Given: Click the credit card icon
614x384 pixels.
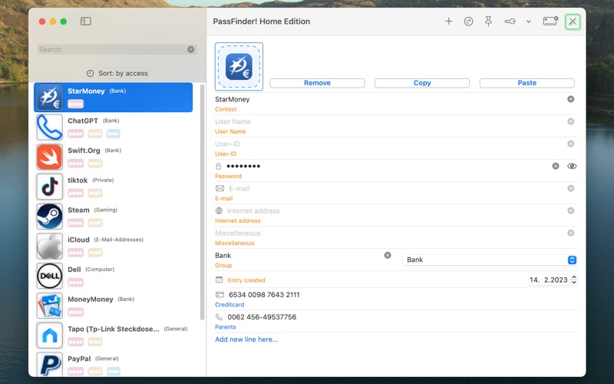Looking at the screenshot, I should pos(220,295).
